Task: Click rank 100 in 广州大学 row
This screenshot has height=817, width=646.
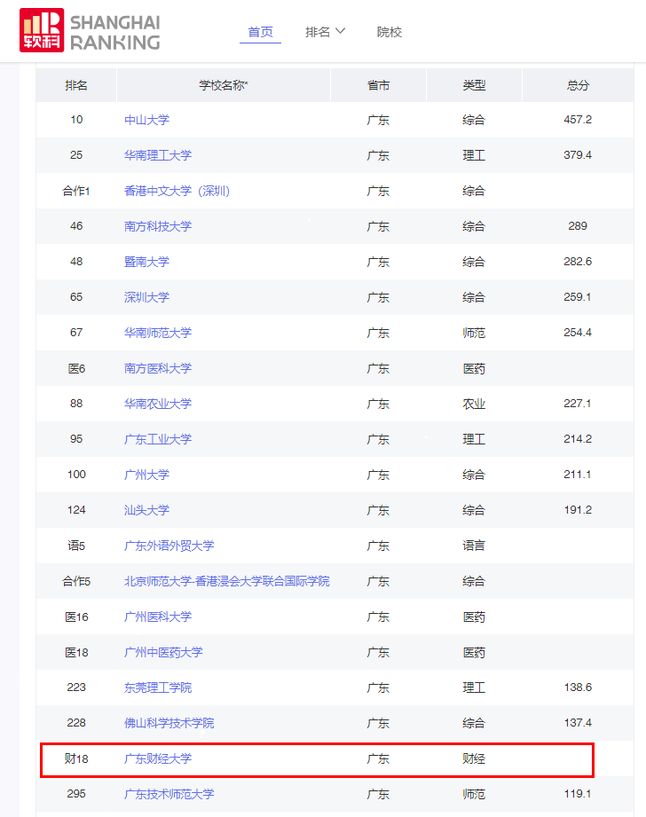Action: tap(76, 475)
